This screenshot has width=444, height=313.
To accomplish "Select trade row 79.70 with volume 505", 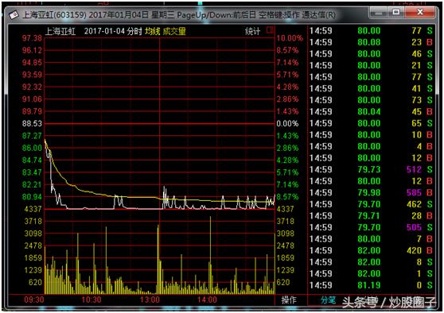I will click(x=371, y=227).
